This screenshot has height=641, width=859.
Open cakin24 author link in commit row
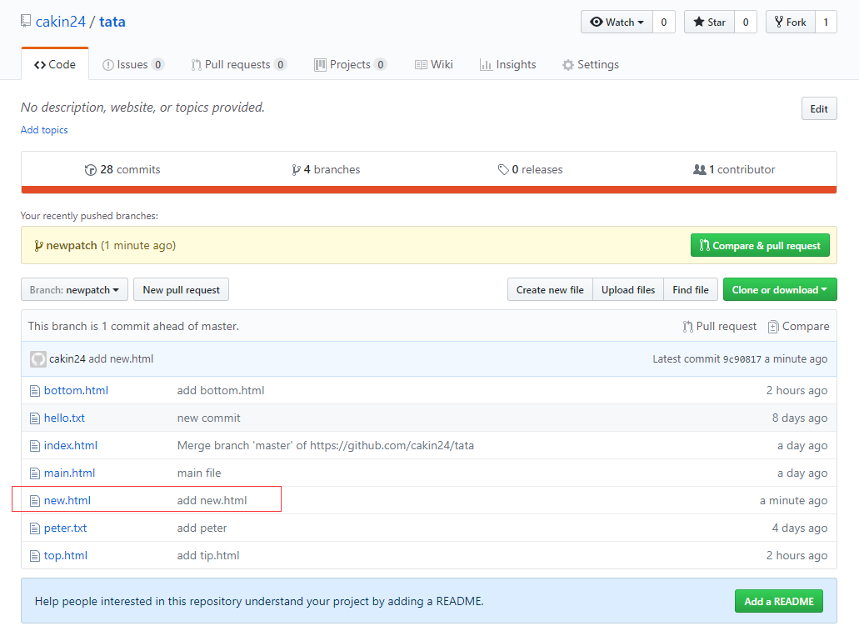point(67,359)
